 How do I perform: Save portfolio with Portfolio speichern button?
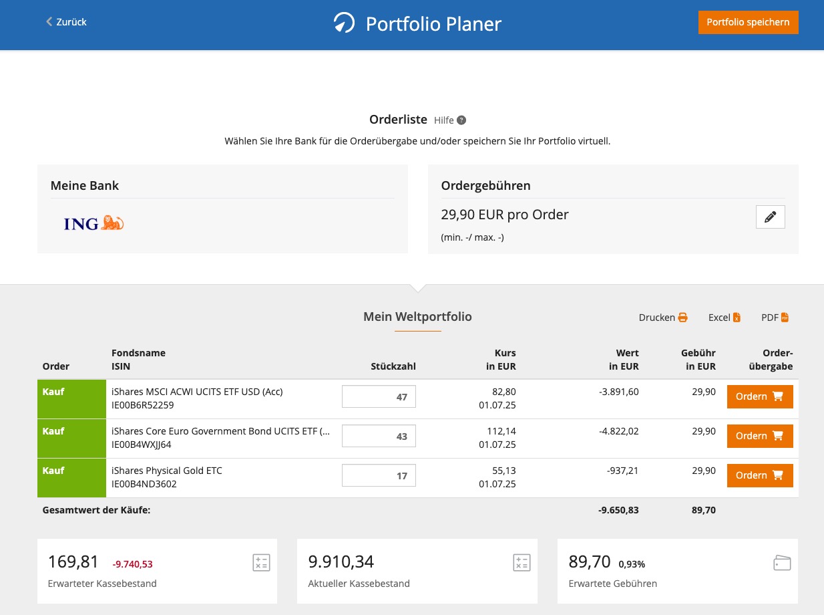(x=748, y=22)
